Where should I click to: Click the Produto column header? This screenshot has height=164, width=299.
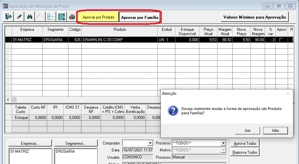tap(120, 31)
